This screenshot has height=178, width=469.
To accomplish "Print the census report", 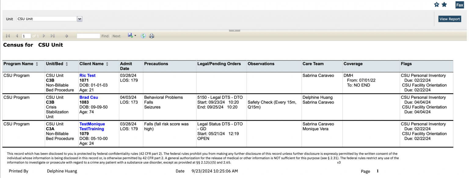I will coord(151,36).
